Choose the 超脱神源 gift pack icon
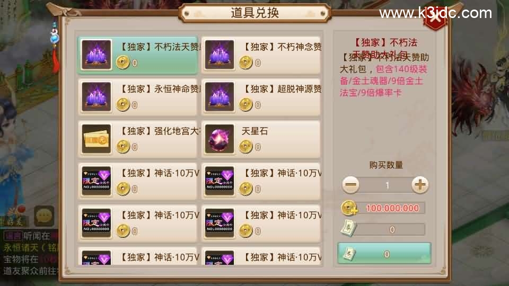This screenshot has width=509, height=286. pos(220,96)
